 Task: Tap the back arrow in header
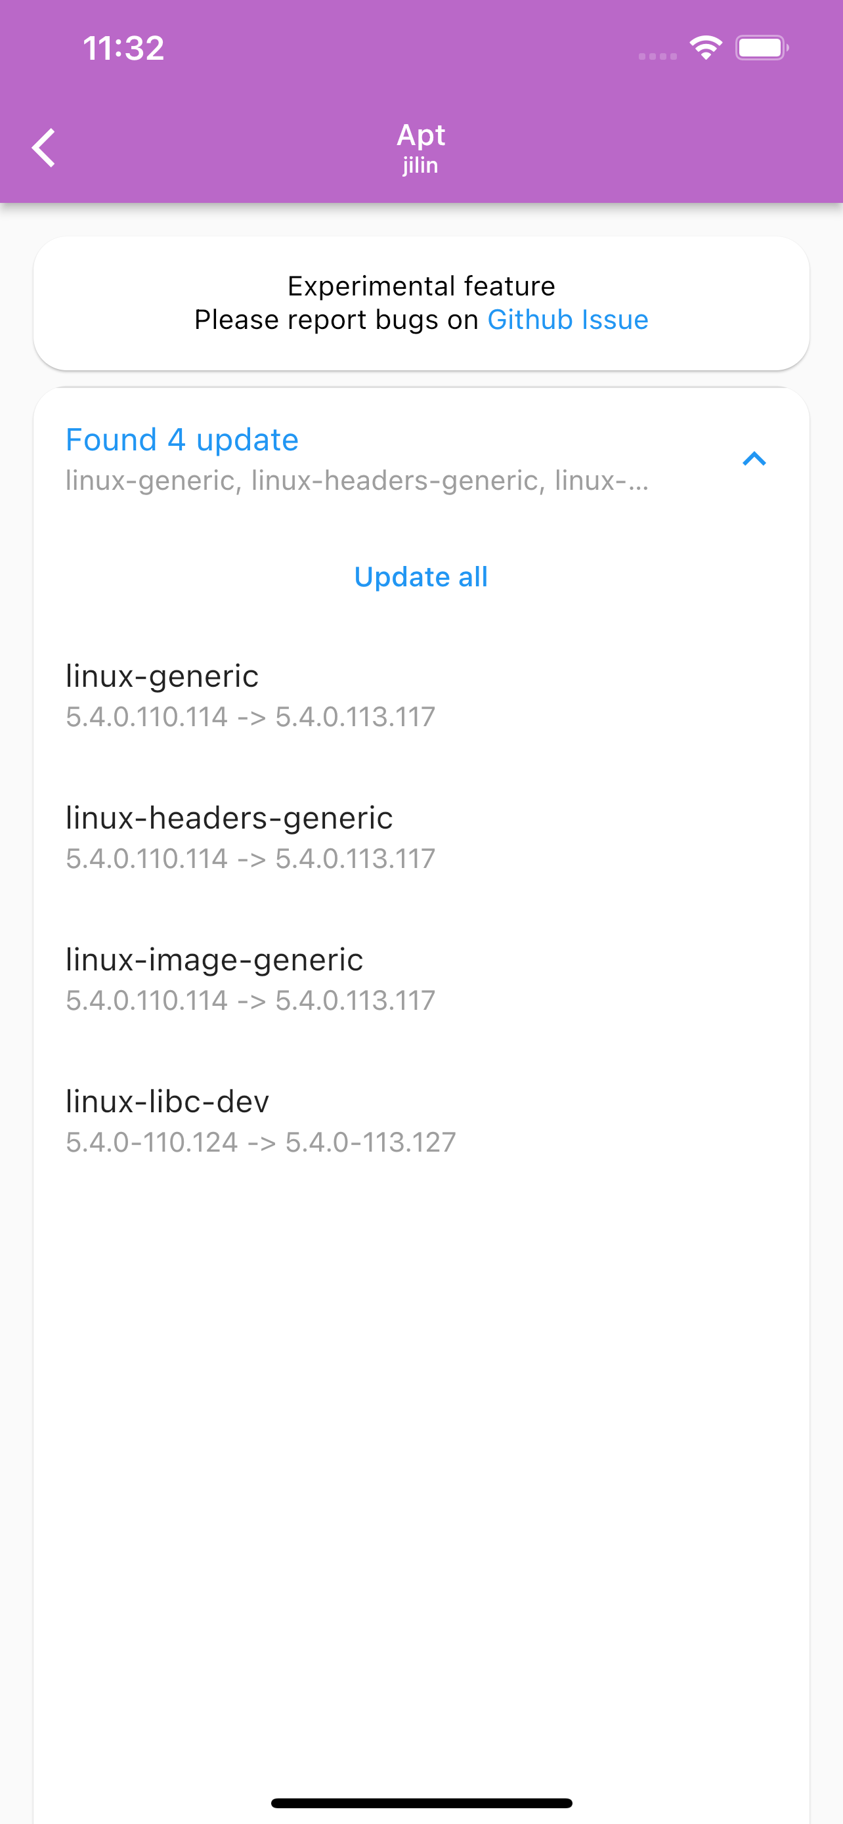point(44,148)
